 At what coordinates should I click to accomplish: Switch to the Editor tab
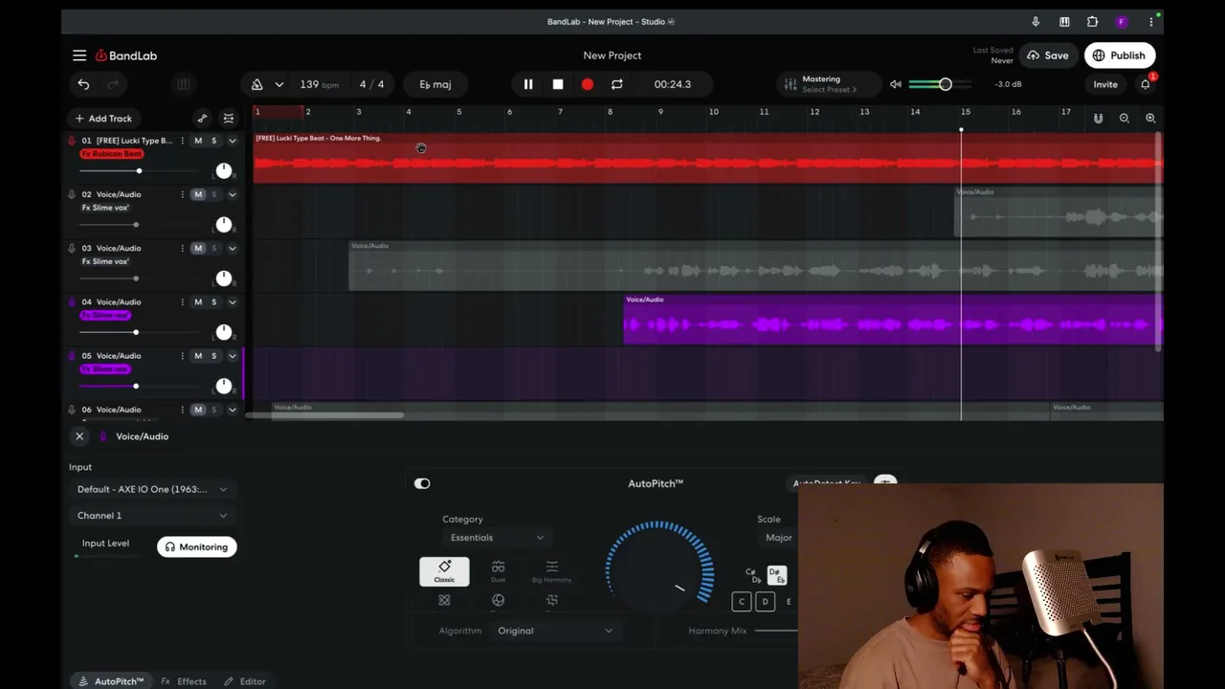[245, 681]
